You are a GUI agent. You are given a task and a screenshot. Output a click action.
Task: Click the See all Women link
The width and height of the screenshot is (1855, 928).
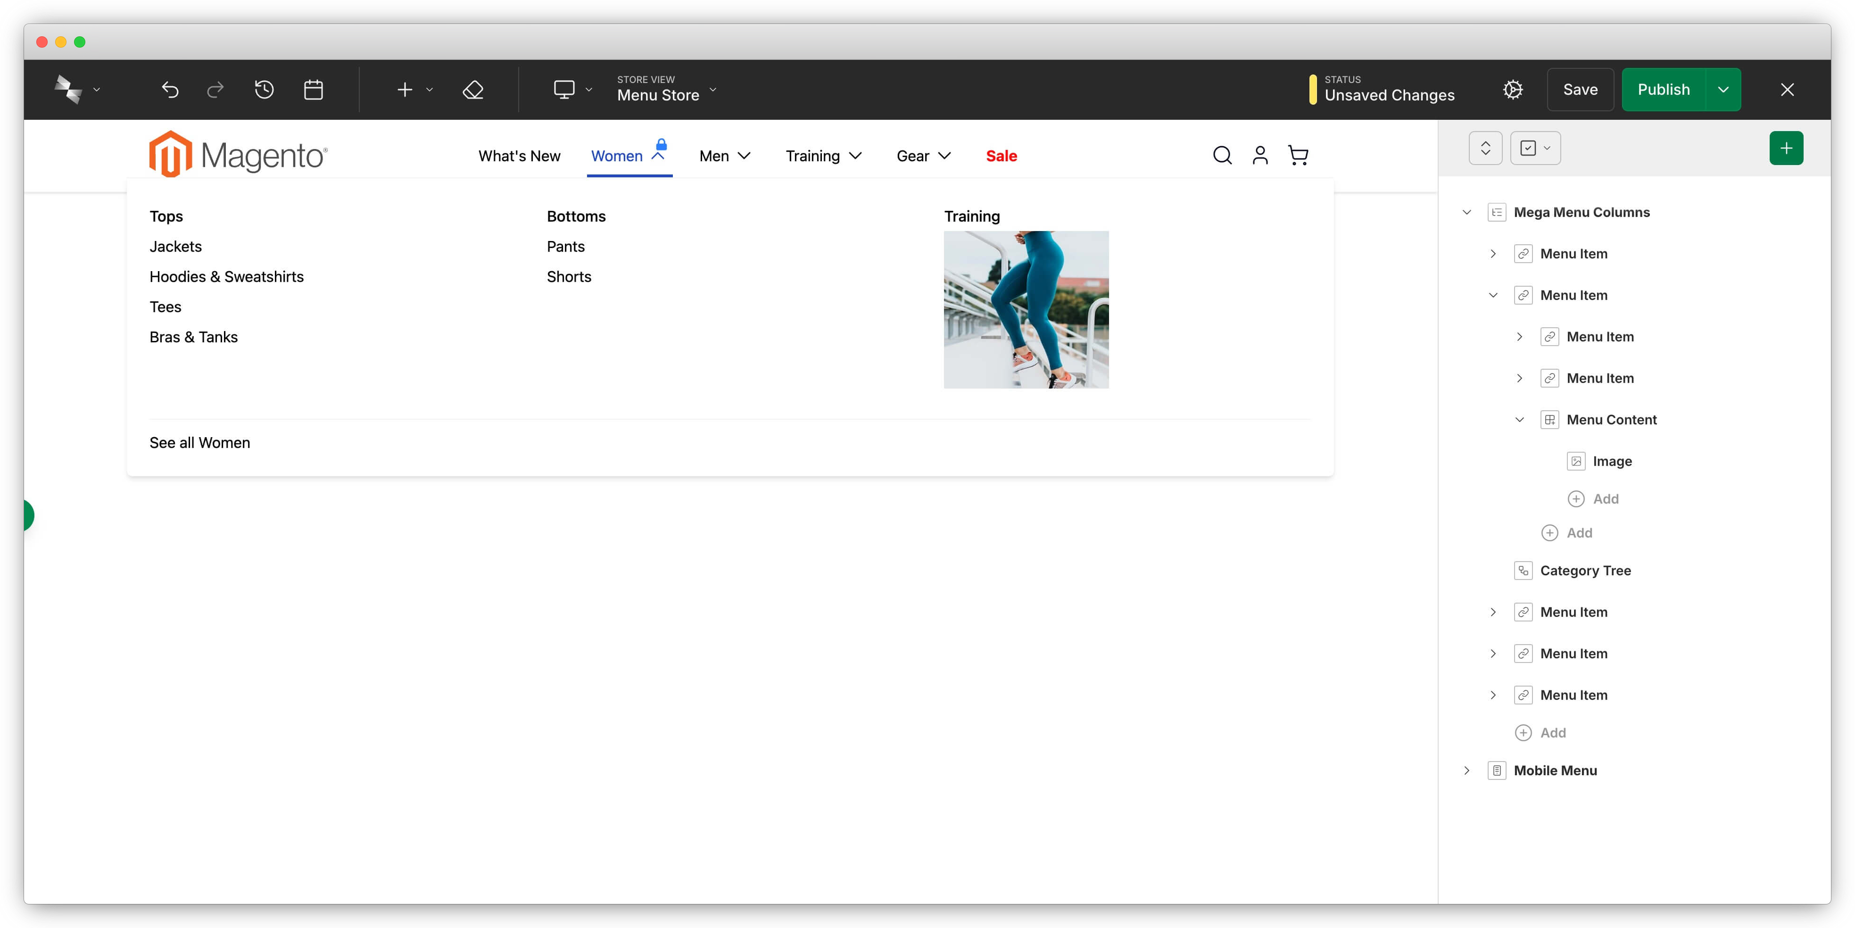coord(199,443)
